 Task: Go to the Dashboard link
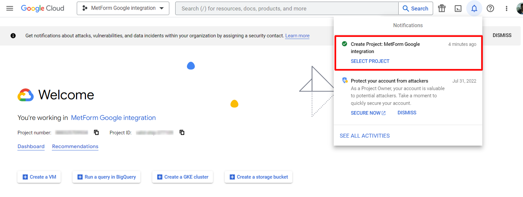[x=31, y=147]
